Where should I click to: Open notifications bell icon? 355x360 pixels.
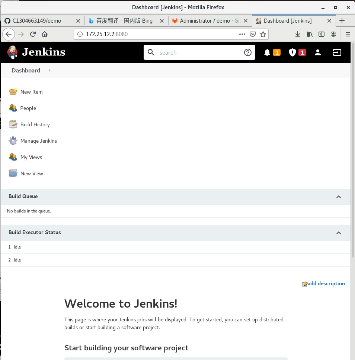(267, 53)
